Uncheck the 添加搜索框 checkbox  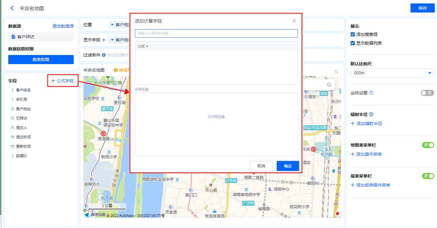tap(353, 34)
